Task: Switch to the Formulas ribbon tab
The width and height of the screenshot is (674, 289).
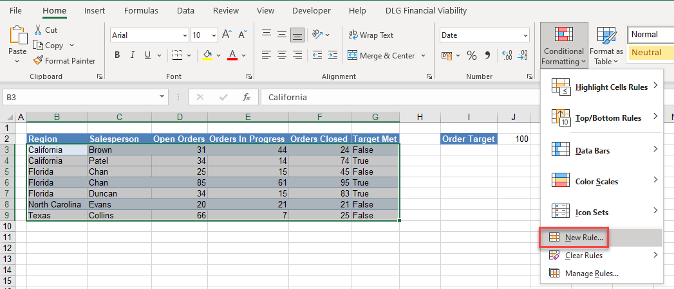Action: [x=141, y=10]
